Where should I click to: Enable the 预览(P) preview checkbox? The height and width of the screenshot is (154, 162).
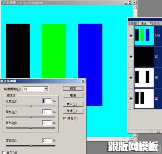tap(64, 118)
